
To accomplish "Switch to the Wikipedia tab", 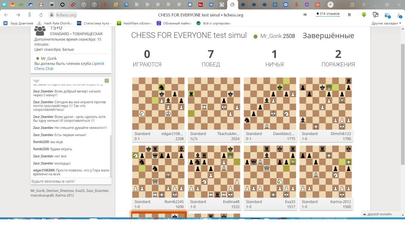I will click(52, 4).
